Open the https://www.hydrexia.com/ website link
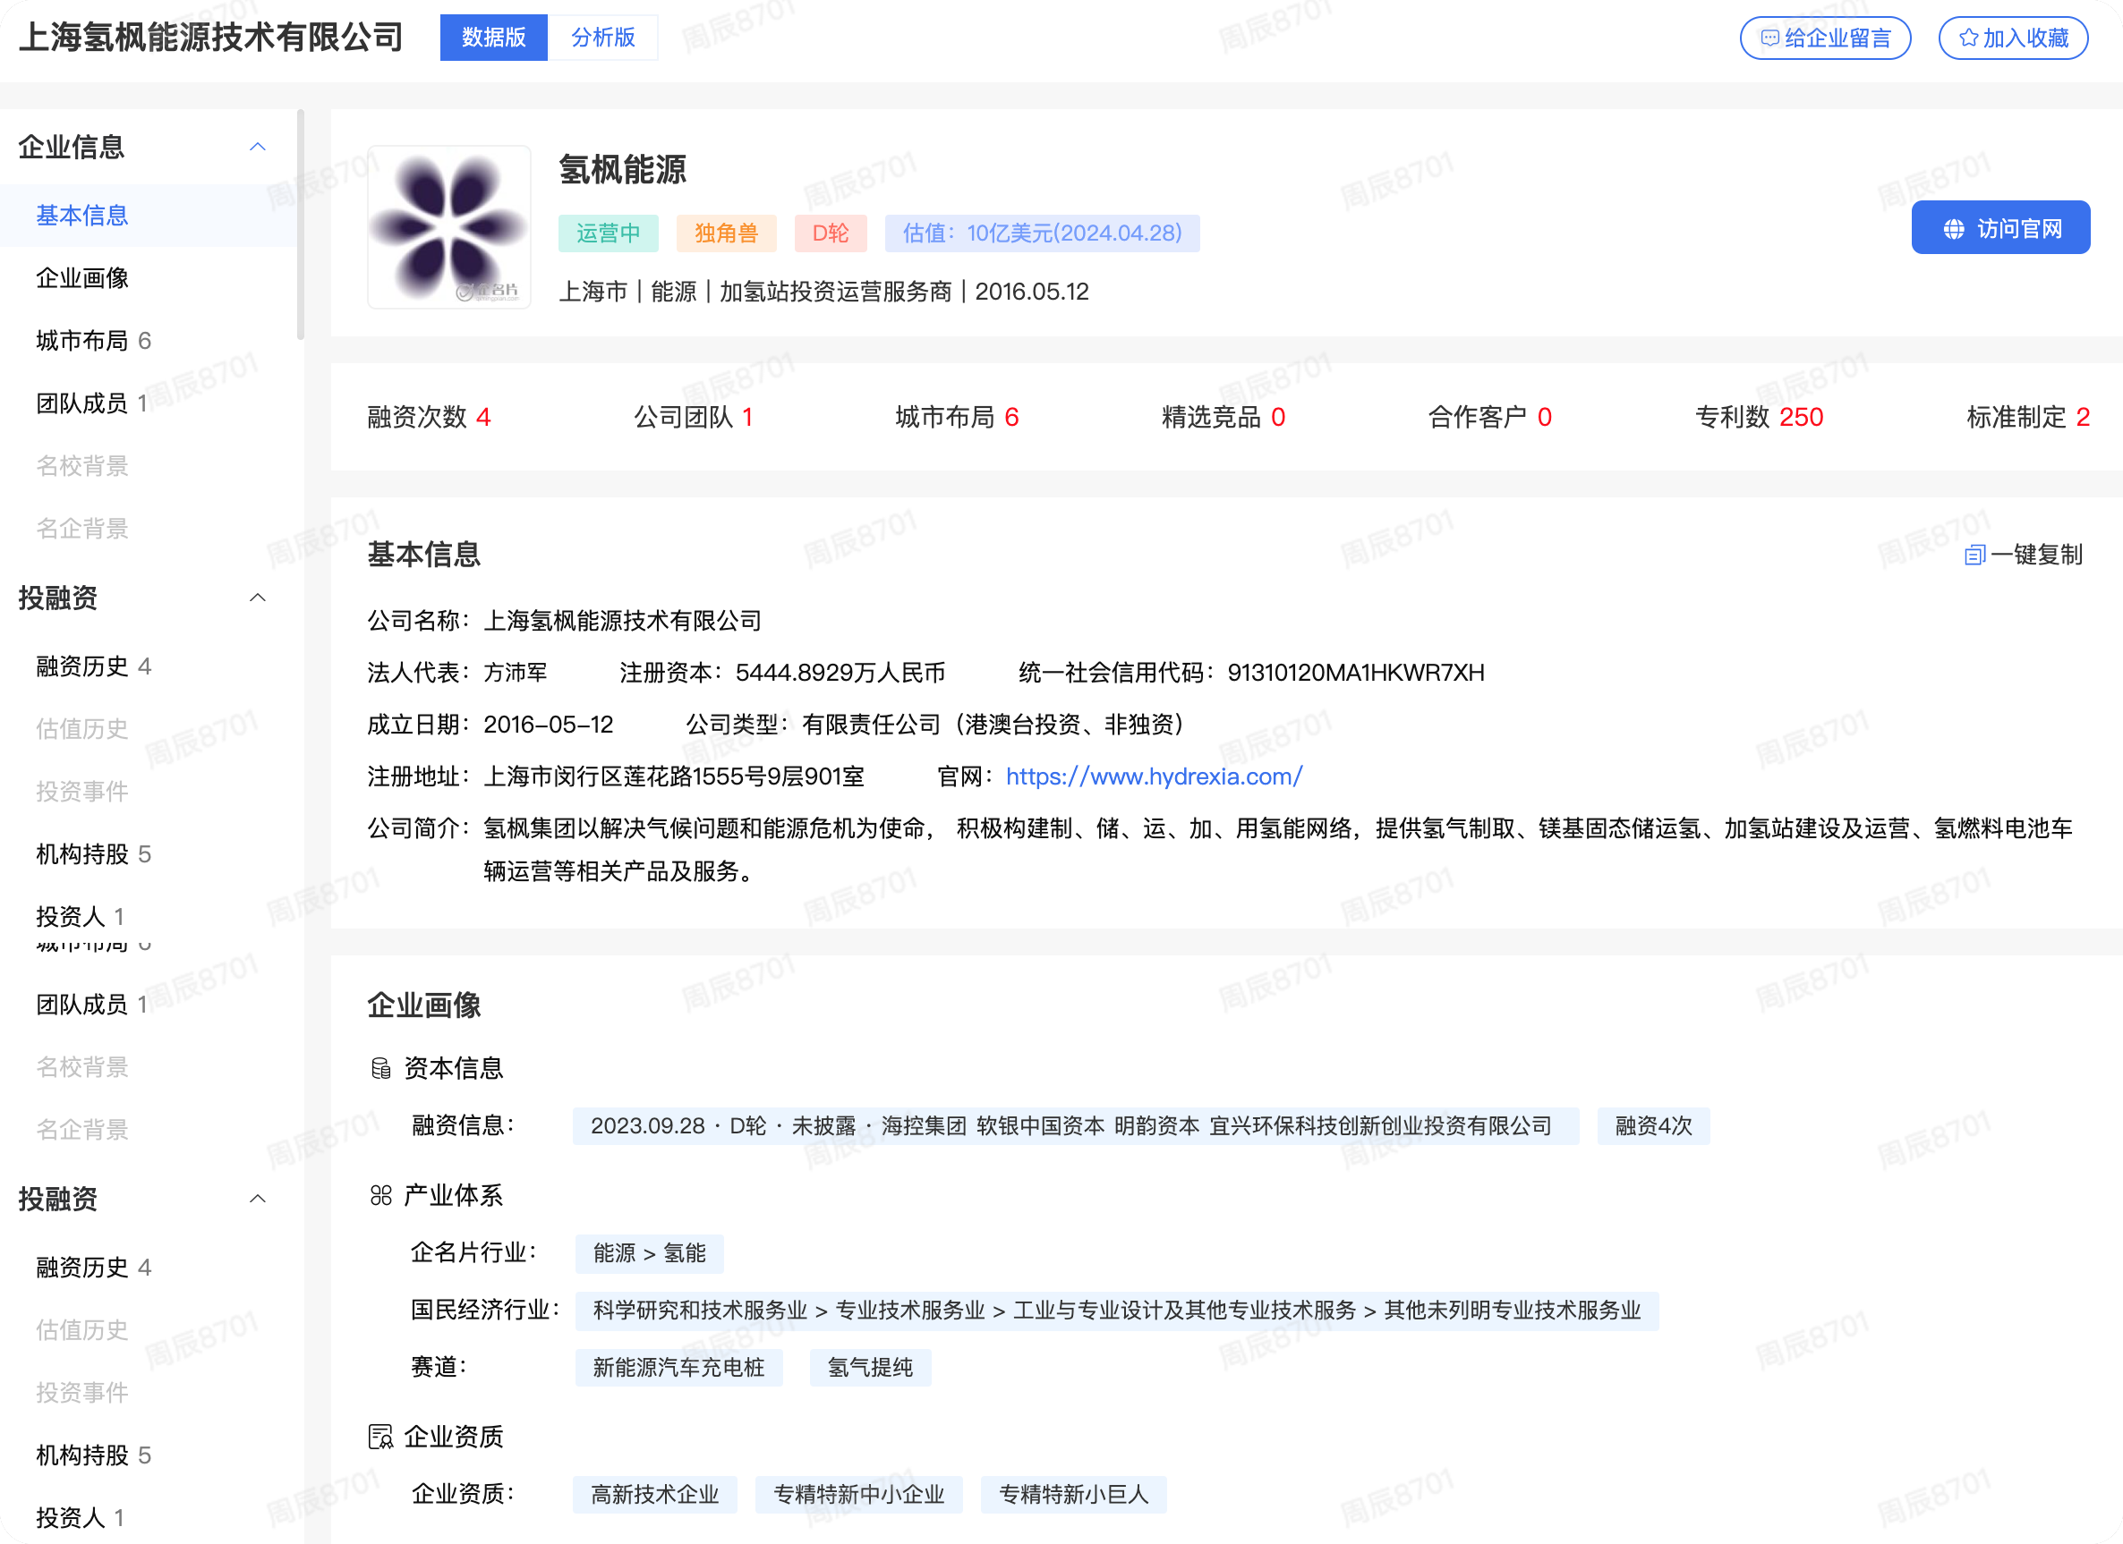Image resolution: width=2123 pixels, height=1544 pixels. (1155, 776)
